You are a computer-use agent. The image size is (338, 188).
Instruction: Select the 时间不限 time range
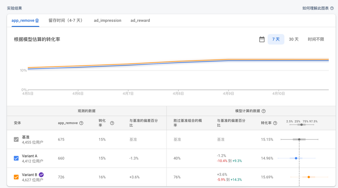[x=316, y=39]
